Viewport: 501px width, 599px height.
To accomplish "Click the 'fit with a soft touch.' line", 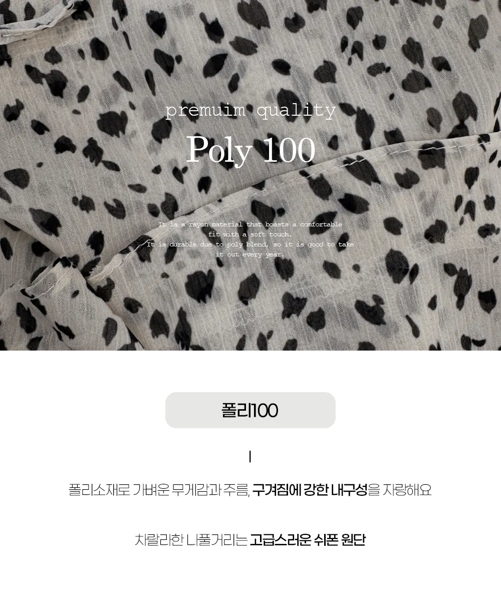I will point(250,234).
